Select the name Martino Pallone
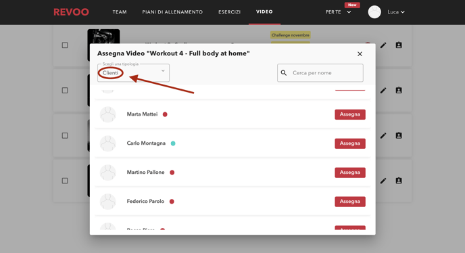Image resolution: width=465 pixels, height=253 pixels. pyautogui.click(x=145, y=172)
